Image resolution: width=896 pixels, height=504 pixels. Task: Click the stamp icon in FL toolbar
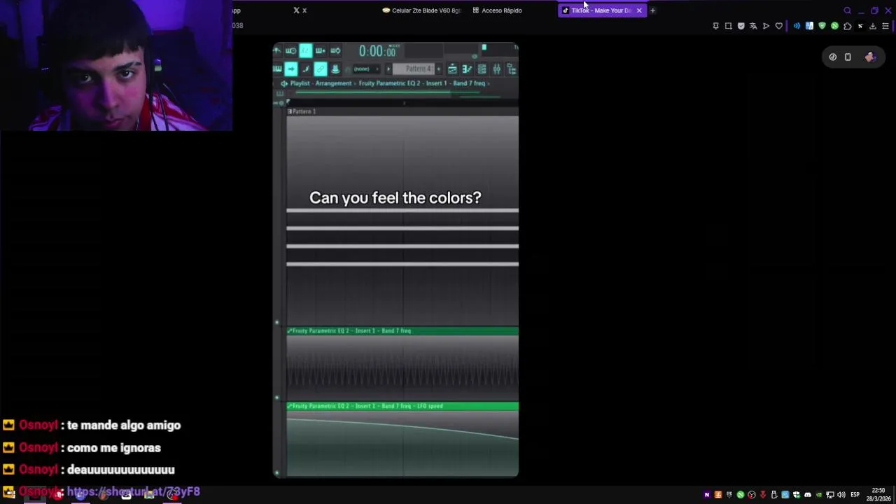point(335,69)
